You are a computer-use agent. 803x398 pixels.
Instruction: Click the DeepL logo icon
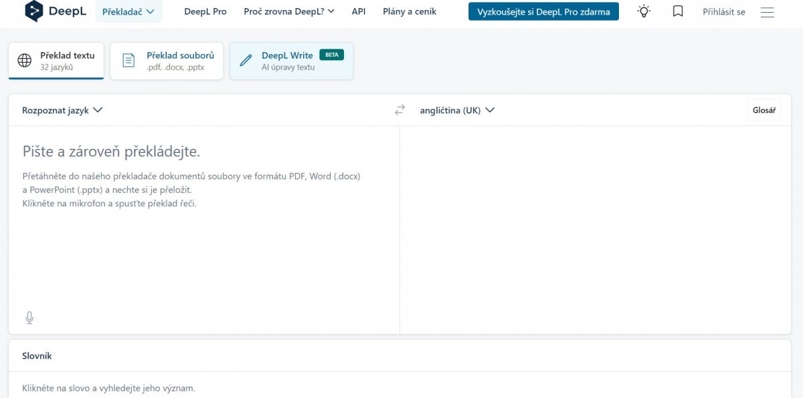pyautogui.click(x=34, y=11)
